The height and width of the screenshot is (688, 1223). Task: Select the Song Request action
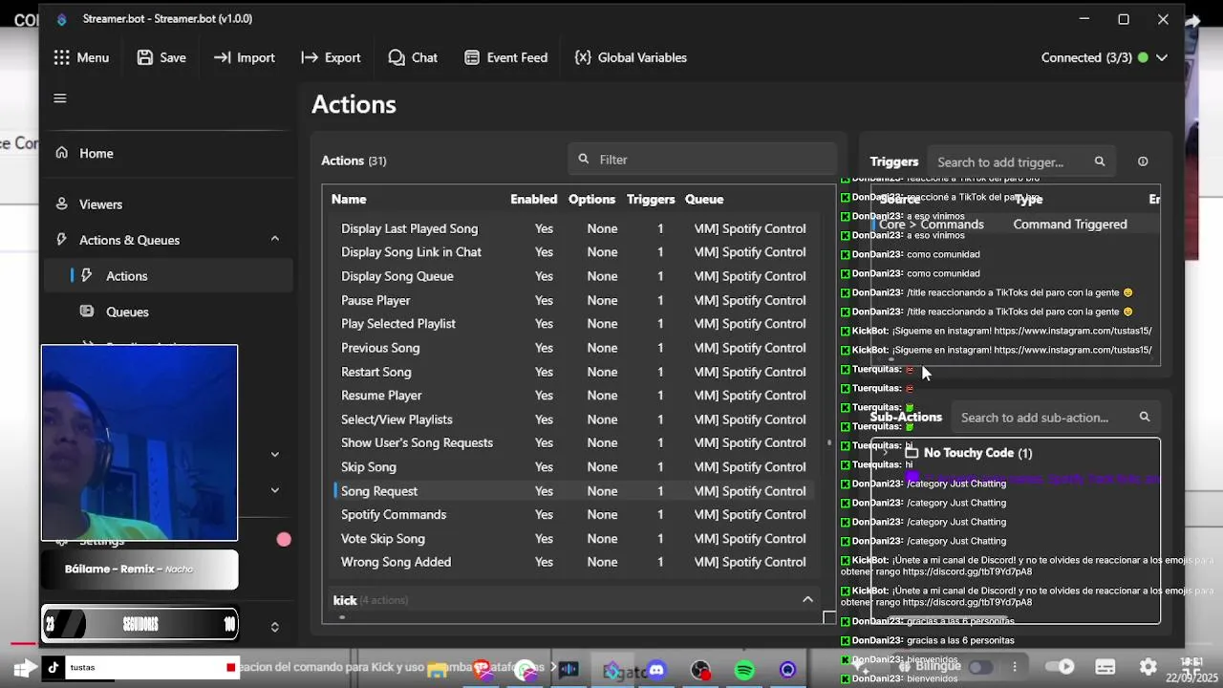(x=379, y=491)
